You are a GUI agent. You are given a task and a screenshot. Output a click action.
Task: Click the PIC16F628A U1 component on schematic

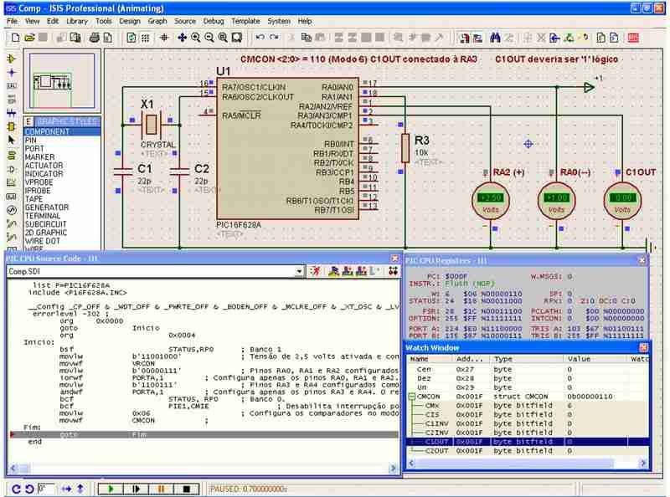[x=287, y=148]
